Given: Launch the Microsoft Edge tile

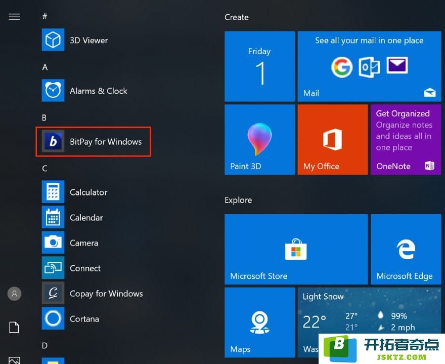Looking at the screenshot, I should tap(406, 249).
